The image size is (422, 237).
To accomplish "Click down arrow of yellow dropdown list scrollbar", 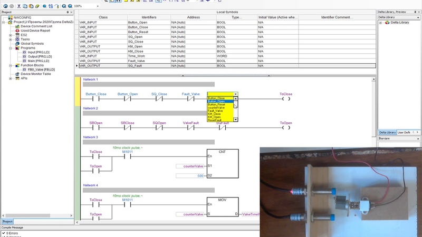I will [235, 120].
